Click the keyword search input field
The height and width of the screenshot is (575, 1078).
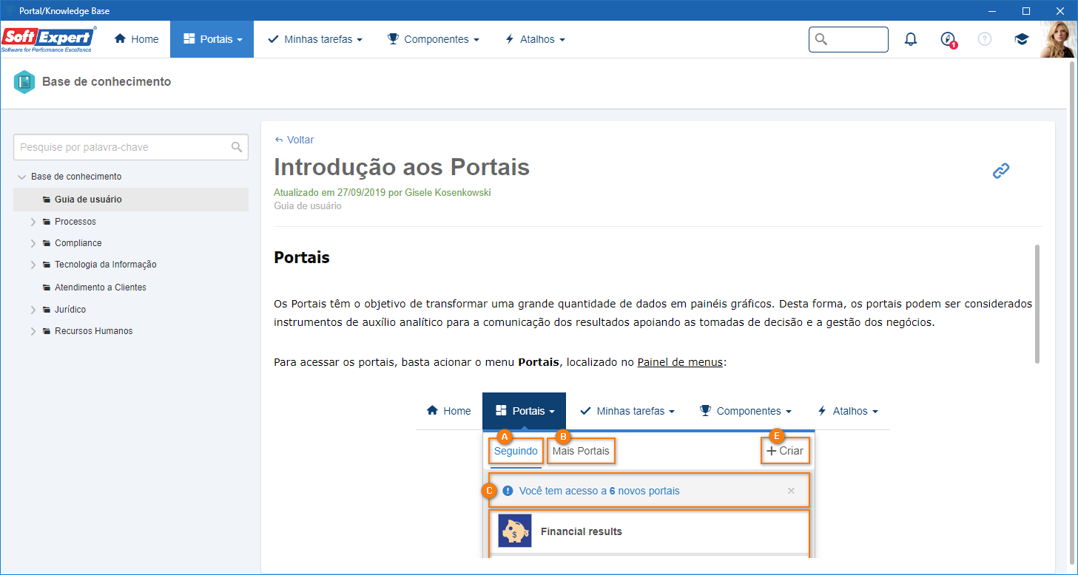131,147
